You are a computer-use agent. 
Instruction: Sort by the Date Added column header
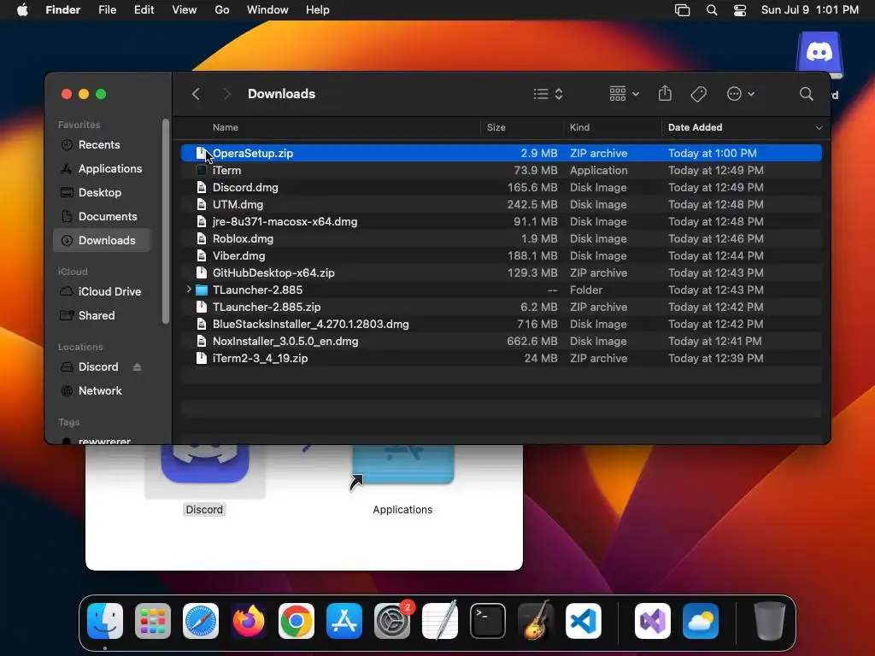click(x=695, y=127)
